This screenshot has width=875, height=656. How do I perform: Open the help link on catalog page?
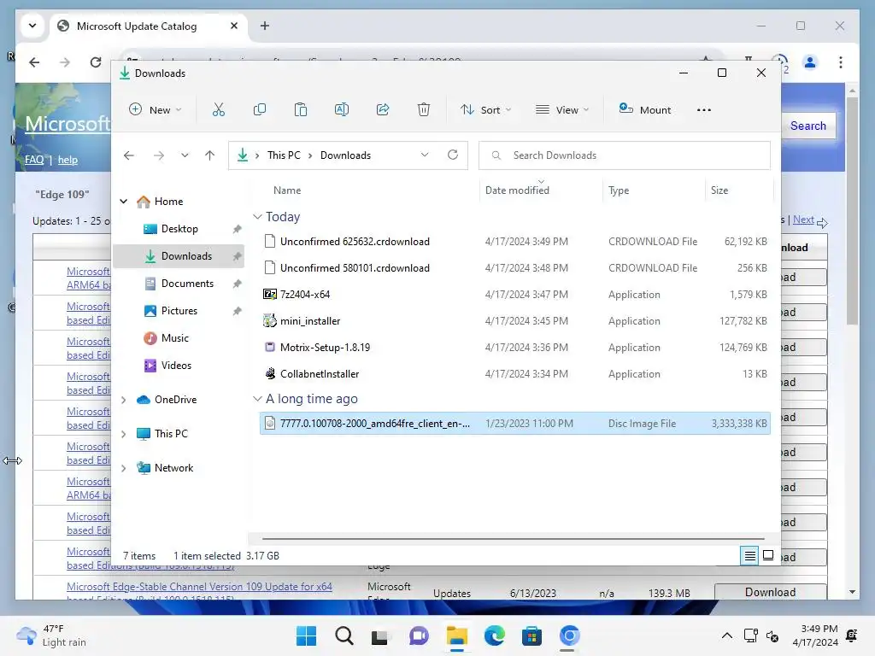click(x=68, y=160)
